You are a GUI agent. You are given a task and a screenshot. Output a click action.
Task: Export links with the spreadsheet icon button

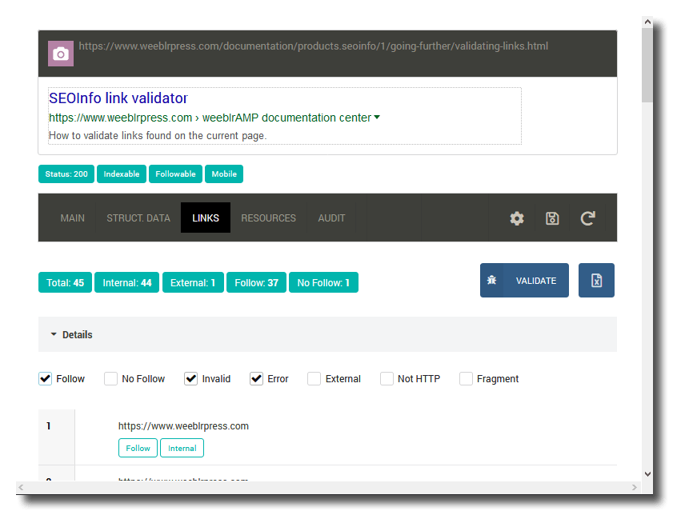pos(596,281)
